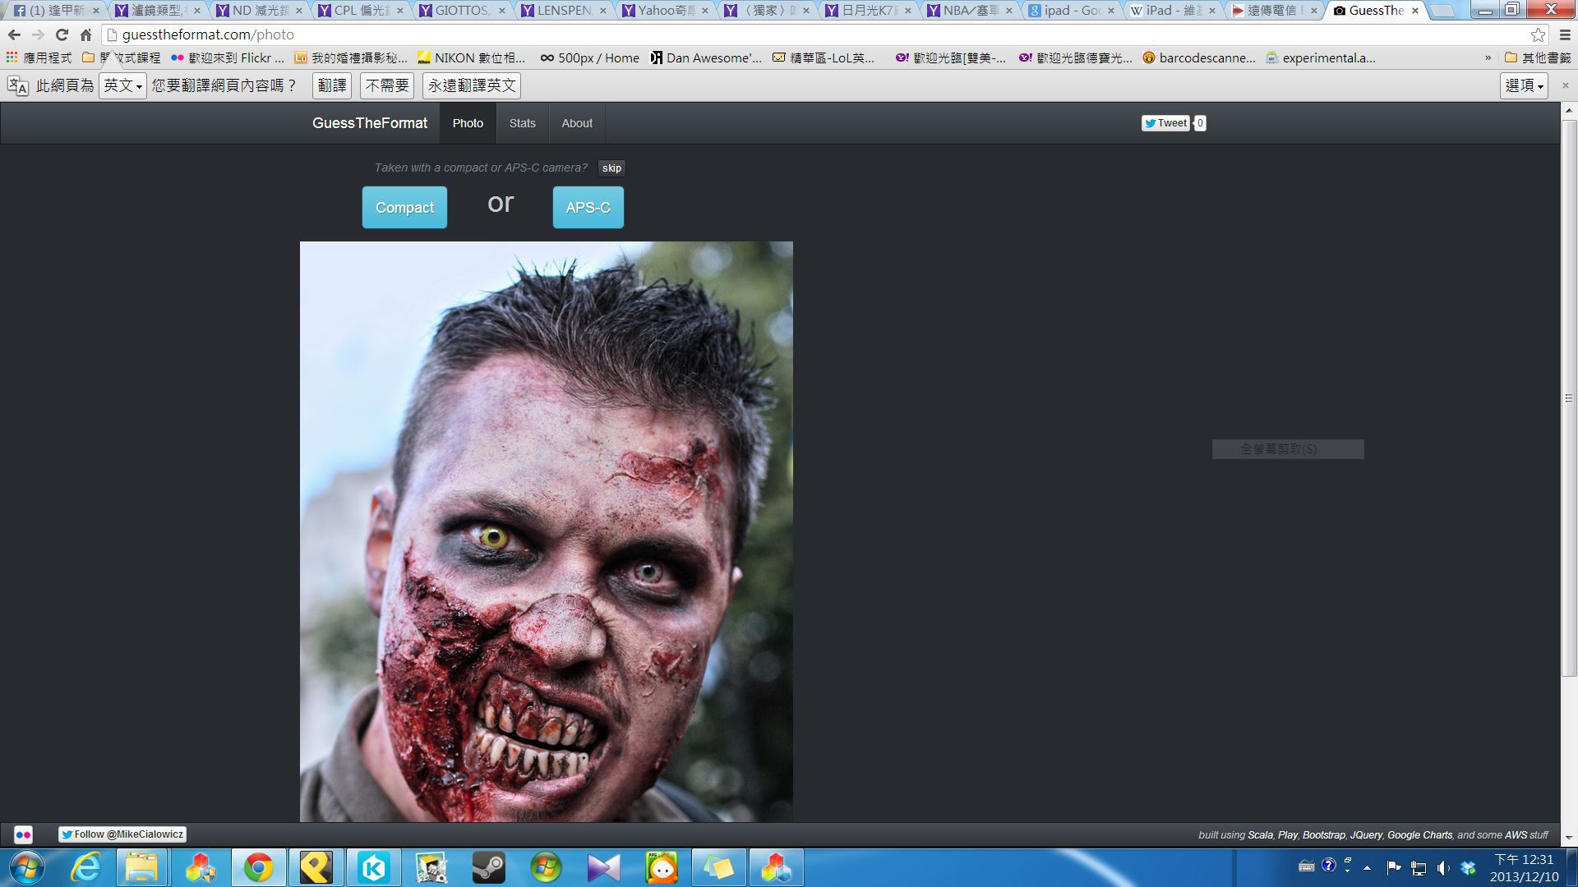1578x887 pixels.
Task: Click the browser reload icon
Action: point(62,35)
